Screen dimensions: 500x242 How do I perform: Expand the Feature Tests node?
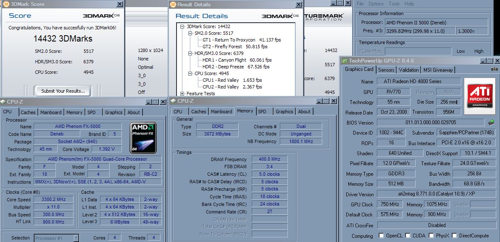[182, 93]
